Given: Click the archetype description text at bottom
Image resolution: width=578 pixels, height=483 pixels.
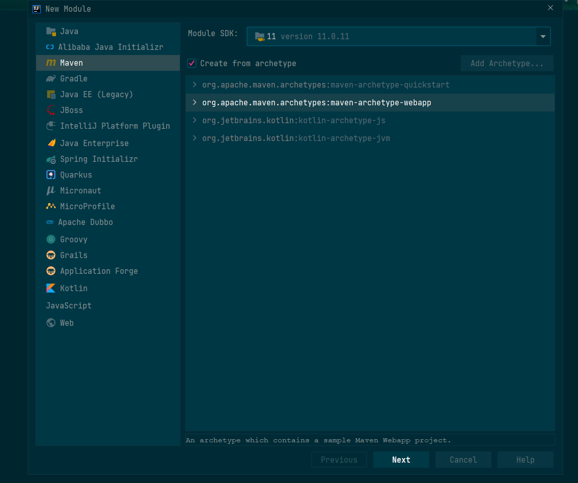Looking at the screenshot, I should point(318,440).
